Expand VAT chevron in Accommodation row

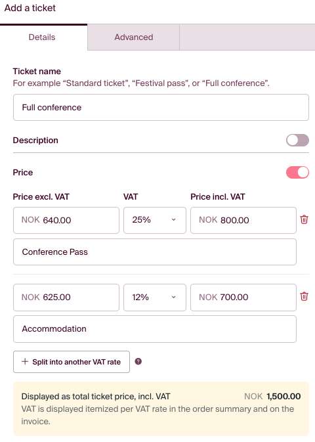click(x=173, y=297)
